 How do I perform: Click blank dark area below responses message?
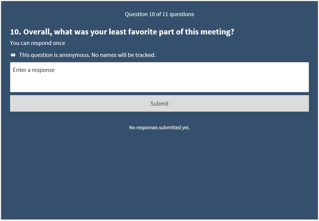point(159,176)
